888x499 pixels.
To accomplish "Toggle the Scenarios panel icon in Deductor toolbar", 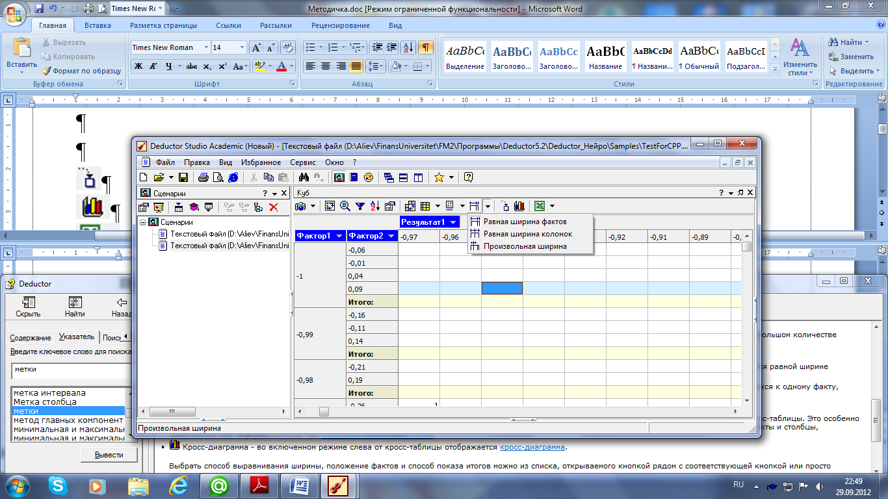I will [339, 177].
